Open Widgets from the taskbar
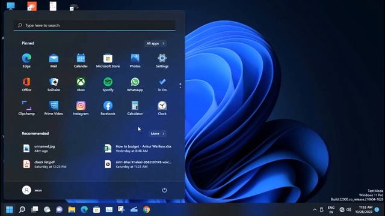 point(47,209)
